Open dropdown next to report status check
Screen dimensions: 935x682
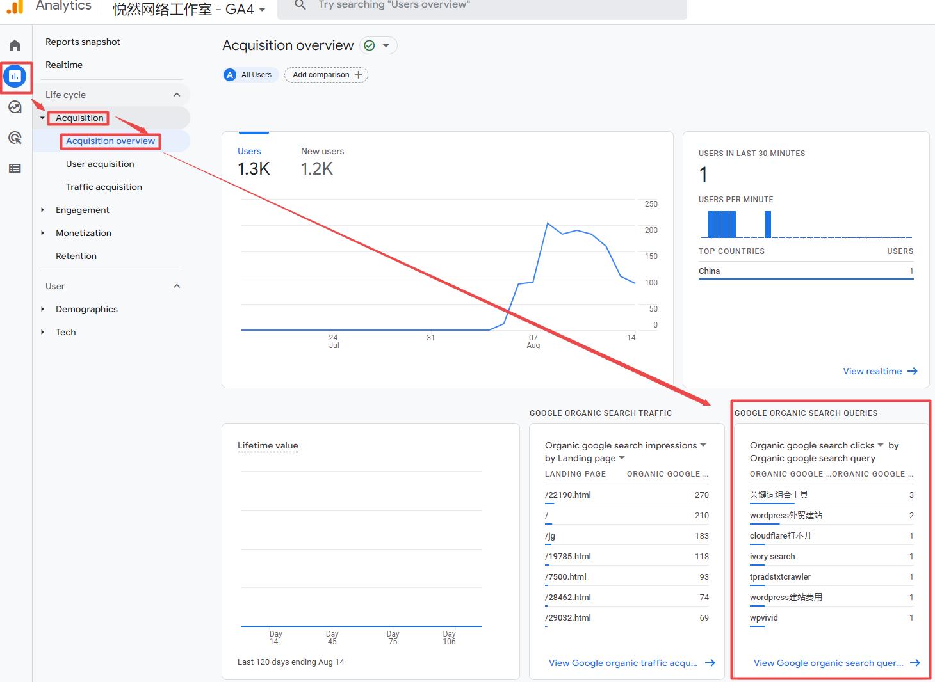click(386, 45)
